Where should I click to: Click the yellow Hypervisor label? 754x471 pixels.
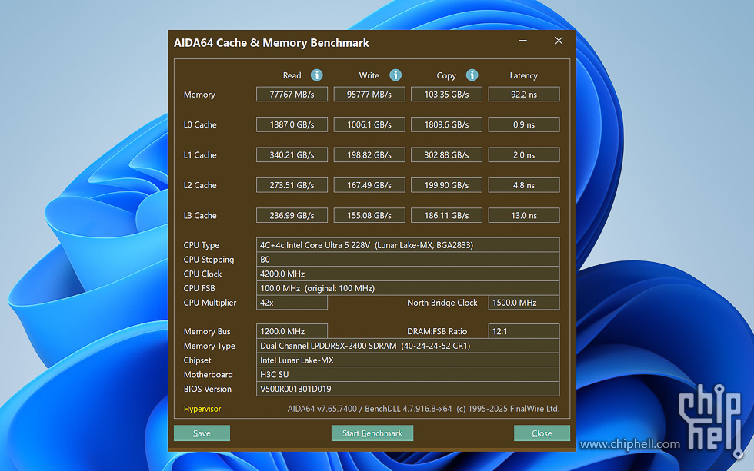pyautogui.click(x=202, y=409)
